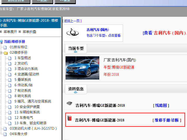
Task: Click the page icon beside 5 悬架系统
Action: pos(10,80)
